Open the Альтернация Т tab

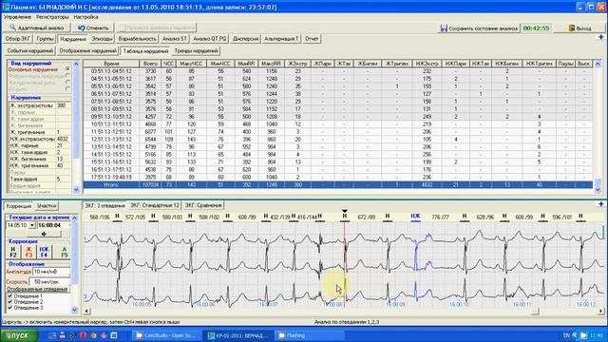pyautogui.click(x=281, y=39)
